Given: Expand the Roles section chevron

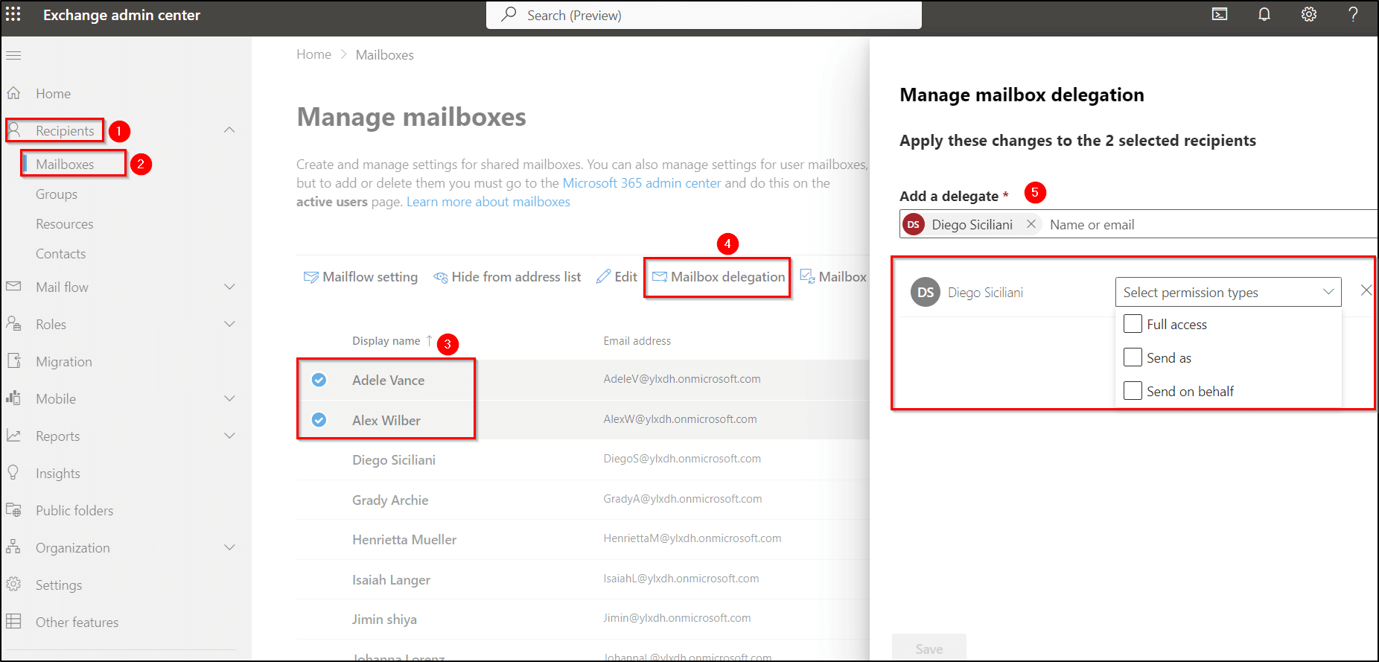Looking at the screenshot, I should [x=229, y=324].
